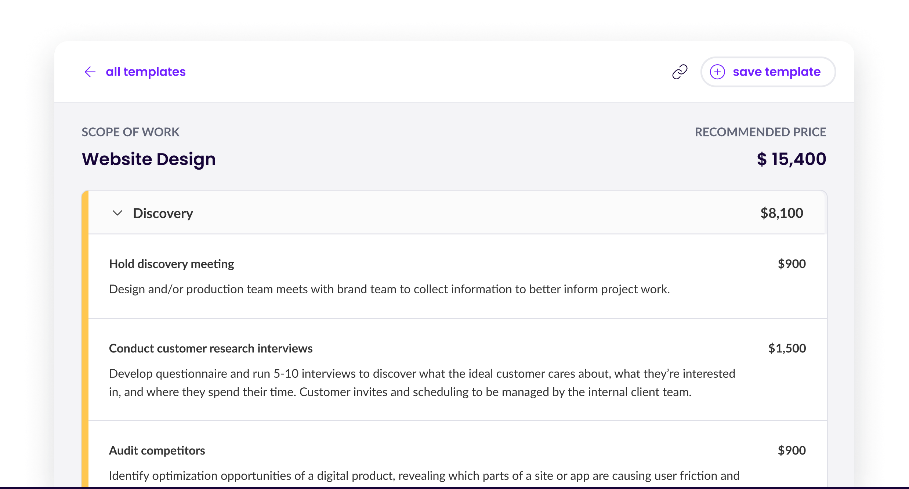Select the Discovery section header

pos(163,213)
